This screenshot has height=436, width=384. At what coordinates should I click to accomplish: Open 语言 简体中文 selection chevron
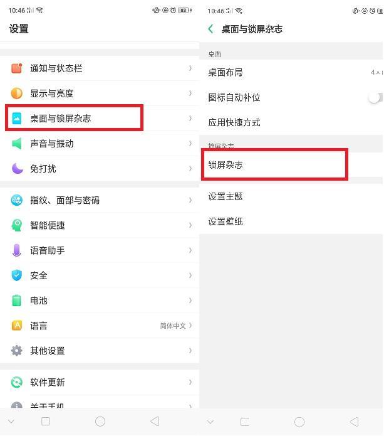pyautogui.click(x=190, y=326)
